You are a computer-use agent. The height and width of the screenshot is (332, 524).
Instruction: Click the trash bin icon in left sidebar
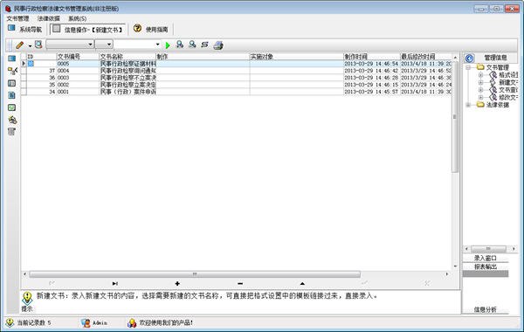(11, 132)
